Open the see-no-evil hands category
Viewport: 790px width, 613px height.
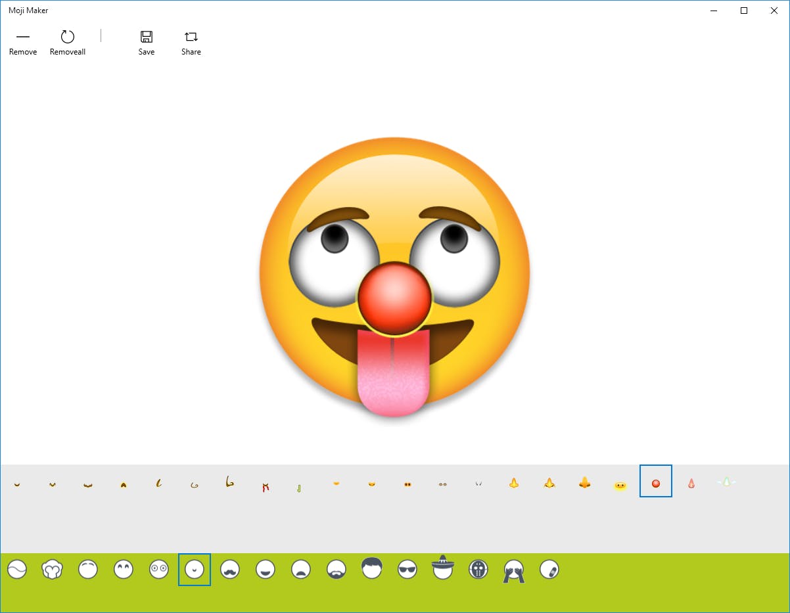(x=513, y=569)
